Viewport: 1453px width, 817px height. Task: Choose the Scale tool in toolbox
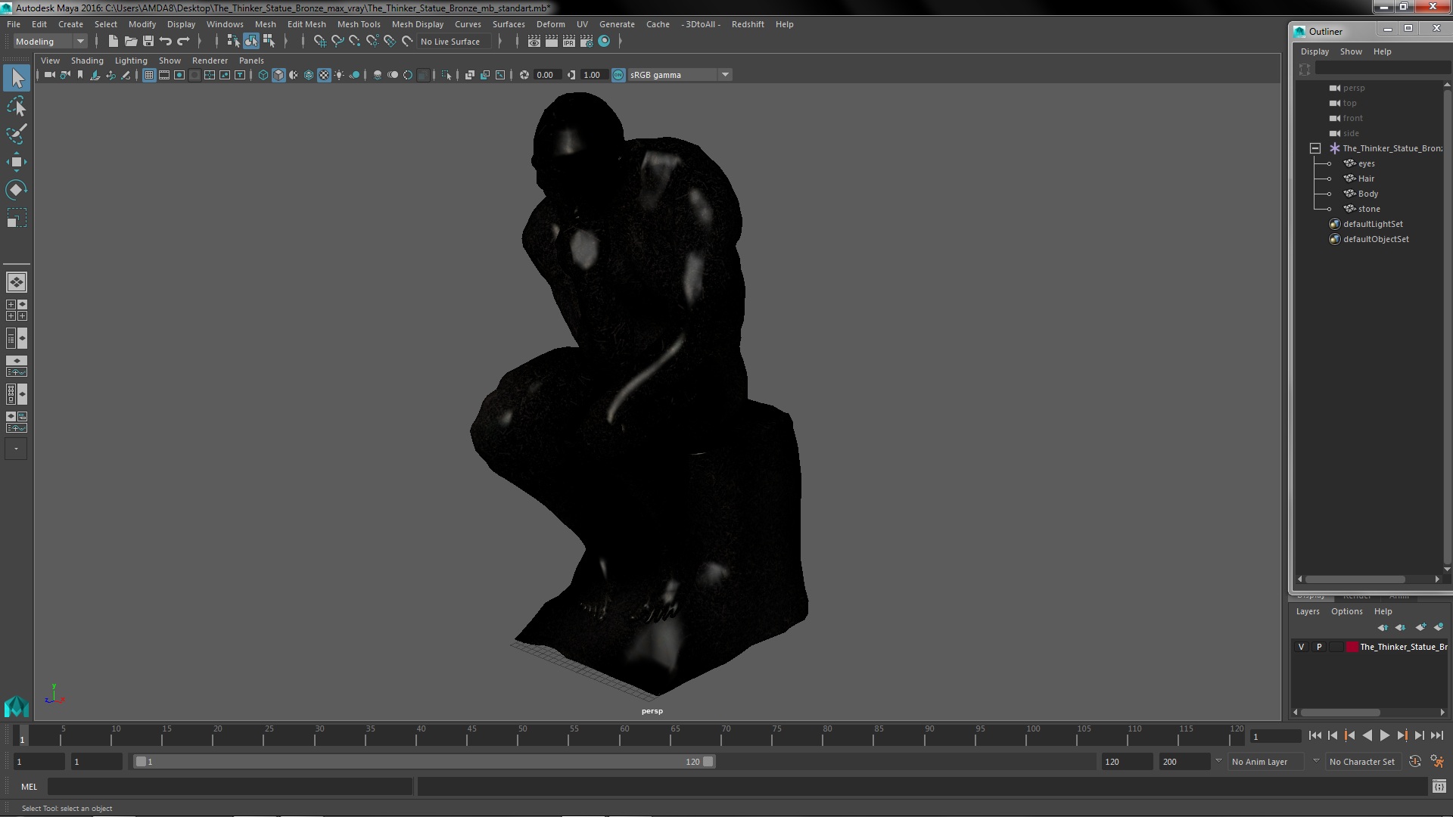click(x=17, y=218)
